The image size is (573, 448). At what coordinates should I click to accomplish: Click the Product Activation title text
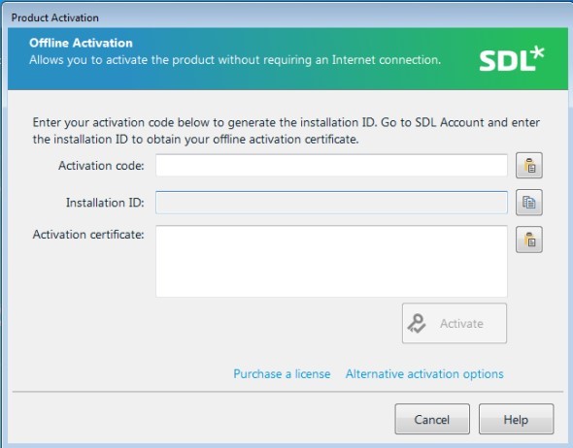pos(54,17)
